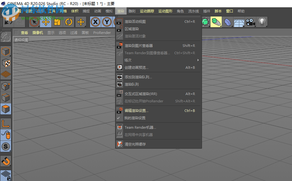Open the 运动跟踪 menu

click(x=147, y=11)
